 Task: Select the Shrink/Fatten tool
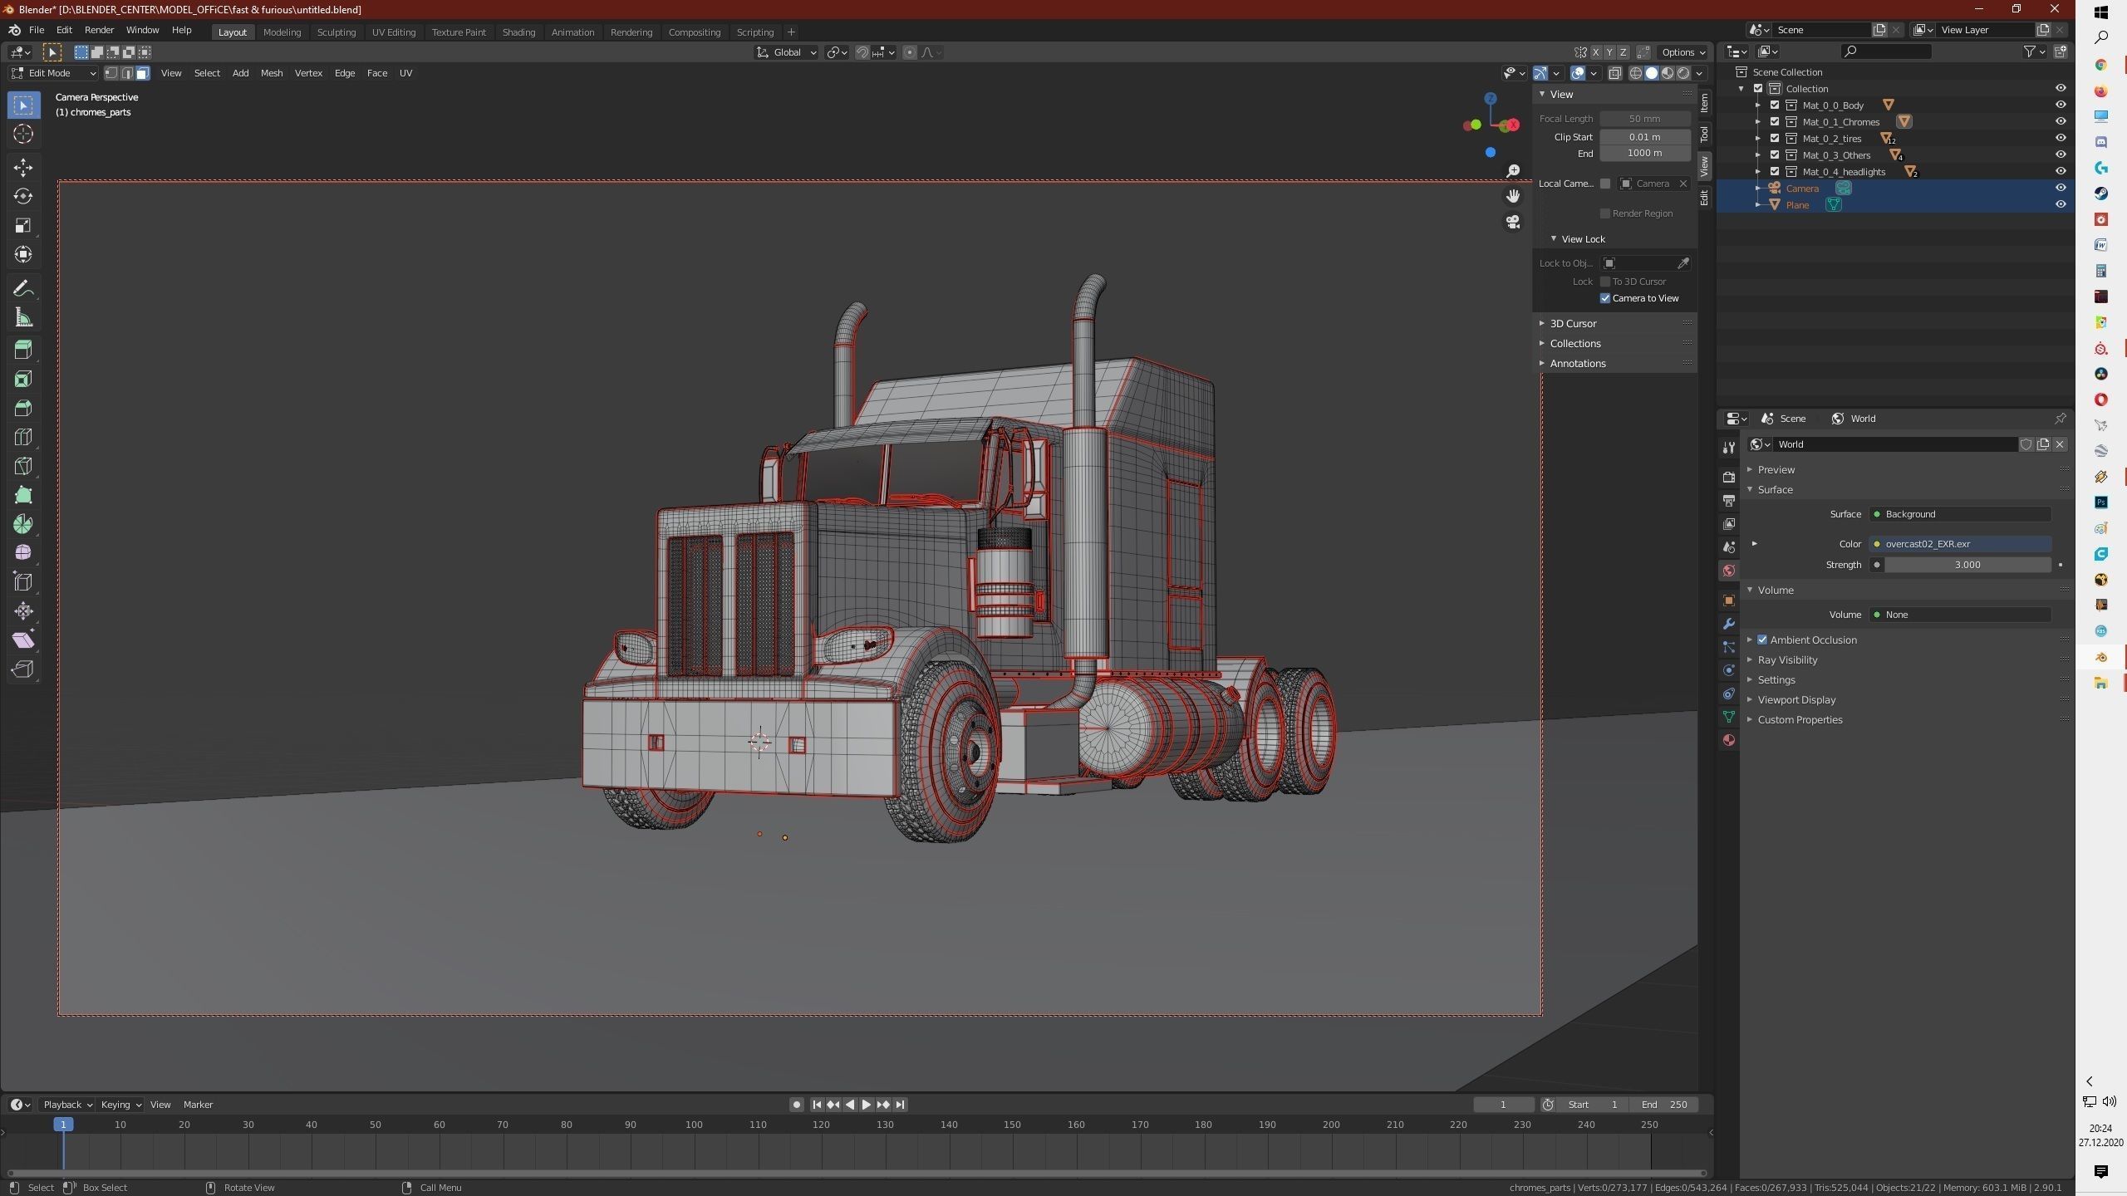(23, 611)
